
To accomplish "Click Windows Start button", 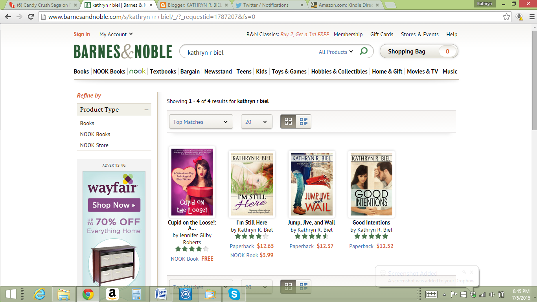I will 11,294.
